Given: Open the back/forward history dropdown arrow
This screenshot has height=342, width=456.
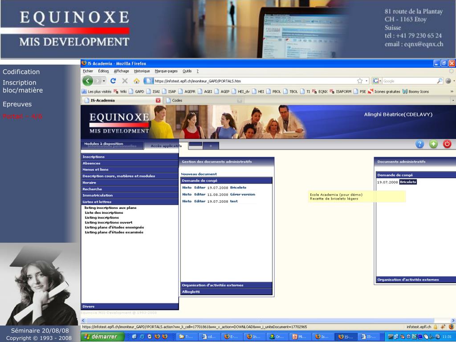Looking at the screenshot, I should point(104,81).
